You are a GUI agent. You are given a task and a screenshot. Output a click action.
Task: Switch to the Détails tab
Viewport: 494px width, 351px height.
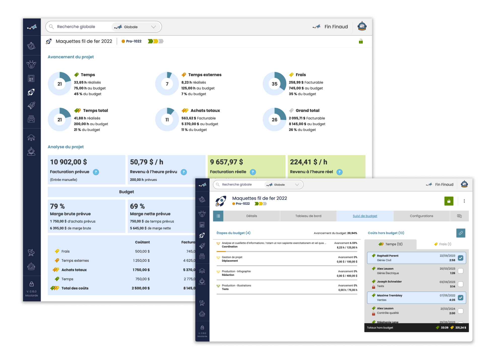(x=252, y=216)
